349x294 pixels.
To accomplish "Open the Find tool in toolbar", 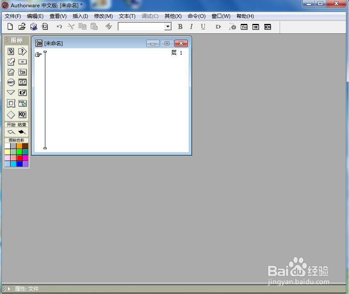I will 109,26.
